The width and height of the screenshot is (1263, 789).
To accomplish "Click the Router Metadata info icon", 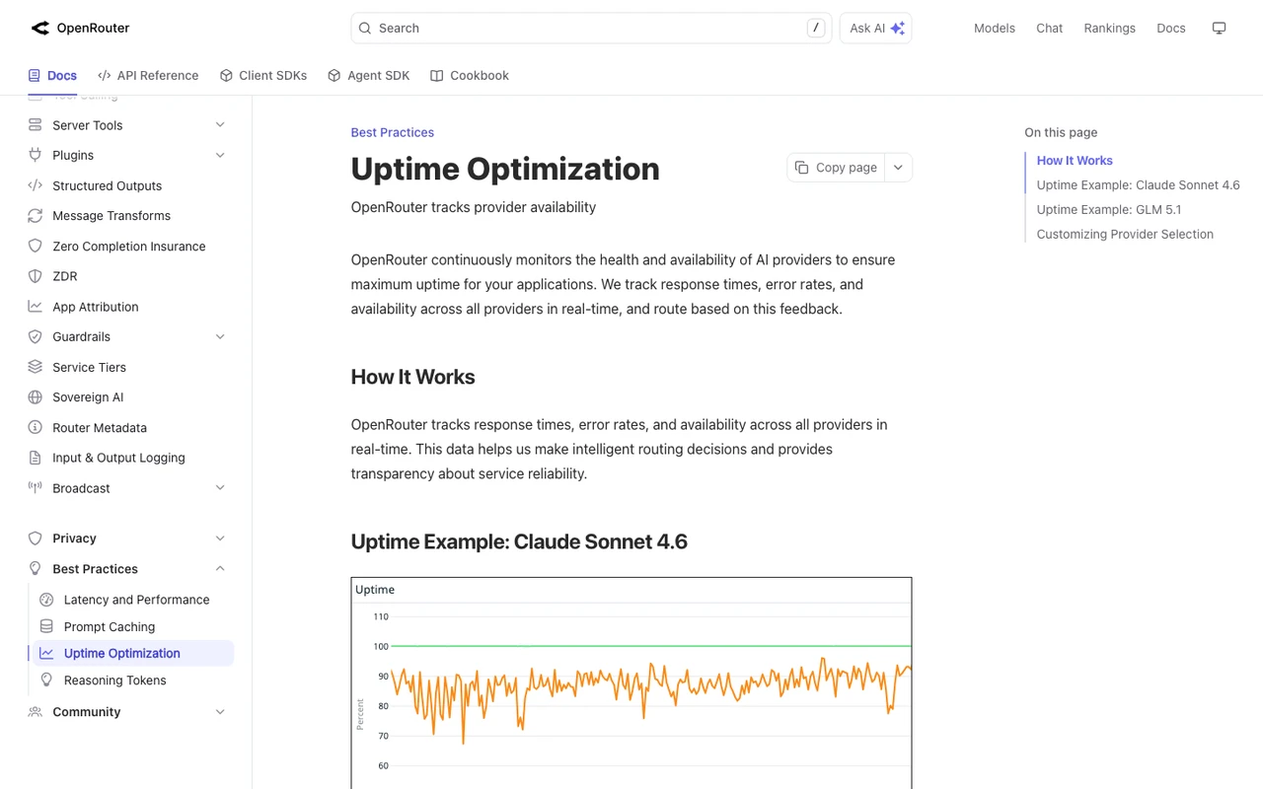I will pos(36,427).
